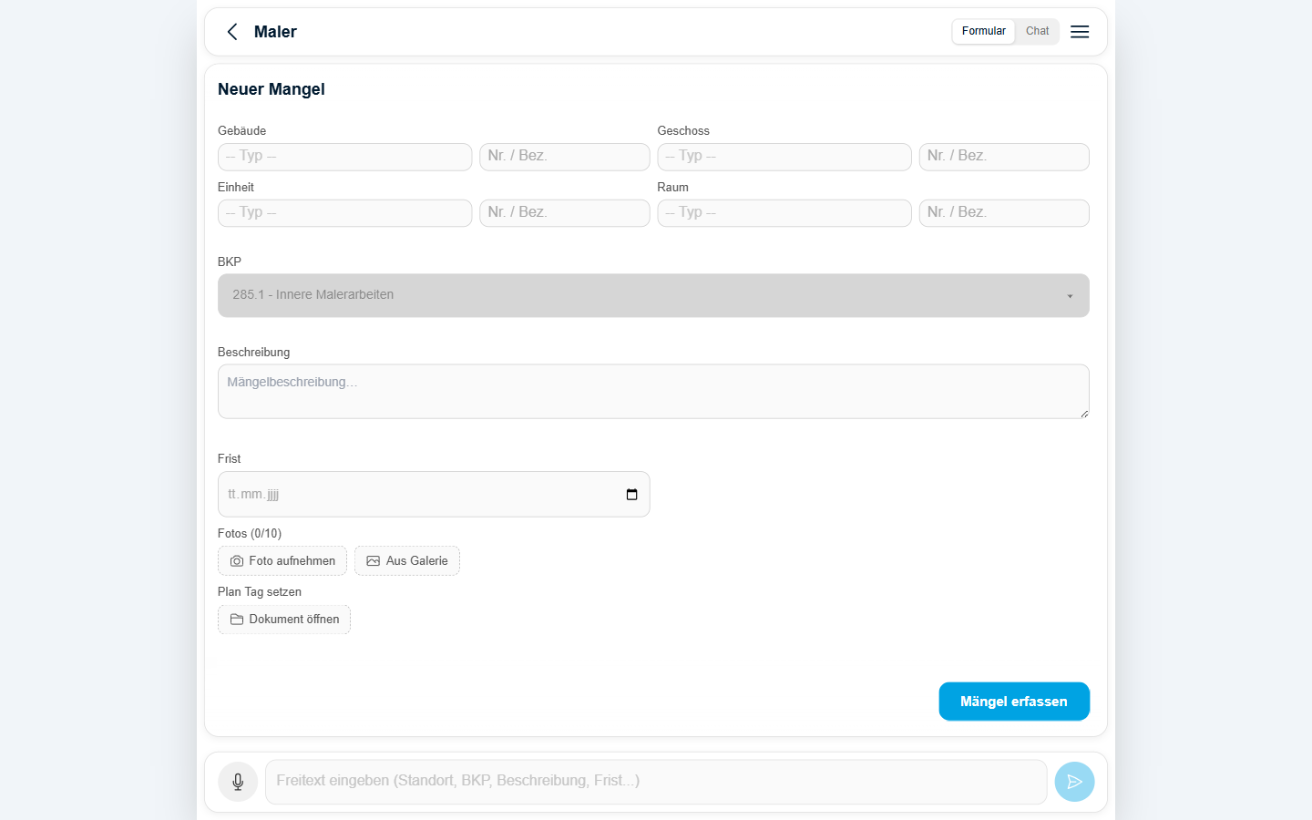This screenshot has width=1312, height=820.
Task: Click into the Mängelbeschreibung text area
Action: point(653,392)
